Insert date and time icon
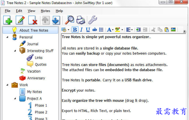This screenshot has height=120, width=189. (x=64, y=30)
